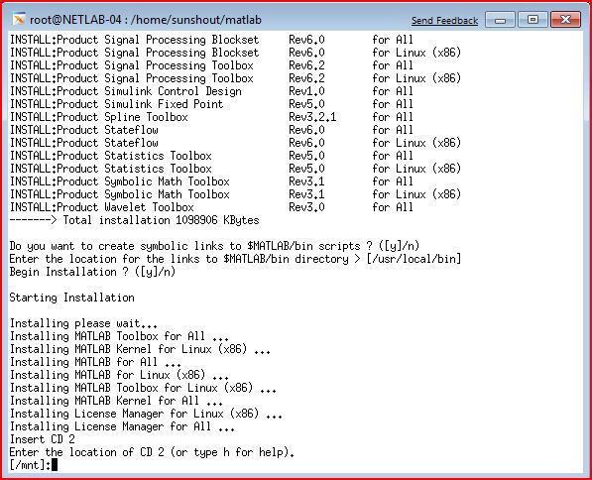592x480 pixels.
Task: Click 'Begin Installation ? ([y]/n)' line
Action: click(x=92, y=272)
